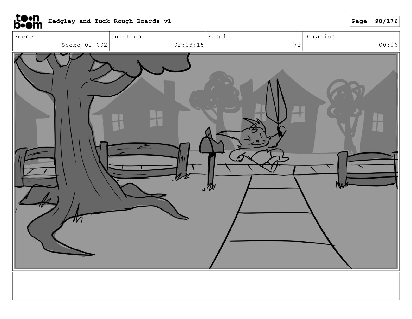Select the Scene_02_002 scene field
The image size is (412, 319).
click(x=61, y=41)
